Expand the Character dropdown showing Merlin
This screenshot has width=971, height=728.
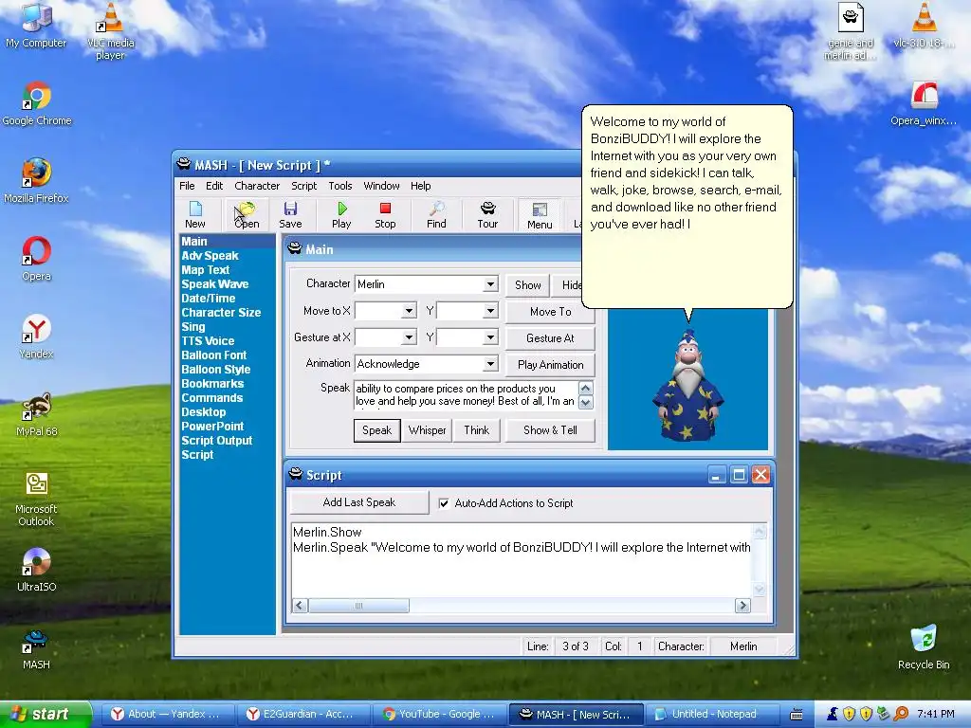(x=490, y=284)
